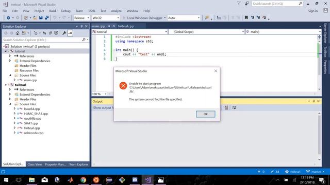The width and height of the screenshot is (330, 185).
Task: Open the tutorial project scope dropdown
Action: [129, 32]
